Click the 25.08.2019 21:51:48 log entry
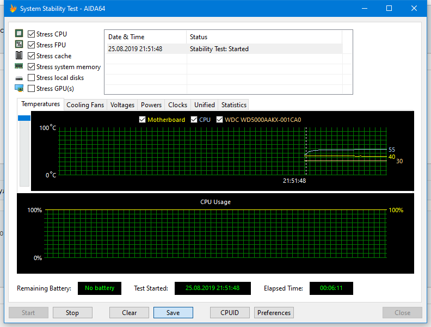431x327 pixels. [x=135, y=49]
